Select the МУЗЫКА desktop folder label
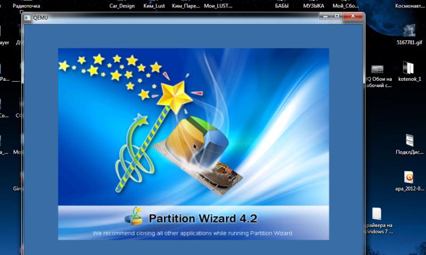426x255 pixels. point(314,6)
